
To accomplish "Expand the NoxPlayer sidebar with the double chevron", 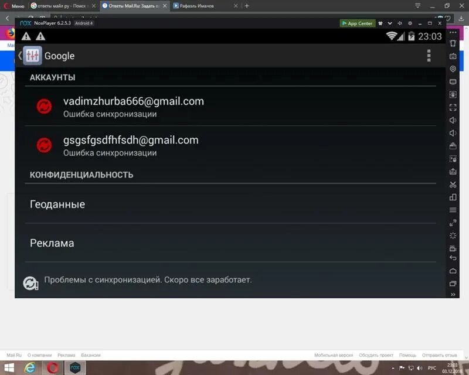I will (453, 295).
